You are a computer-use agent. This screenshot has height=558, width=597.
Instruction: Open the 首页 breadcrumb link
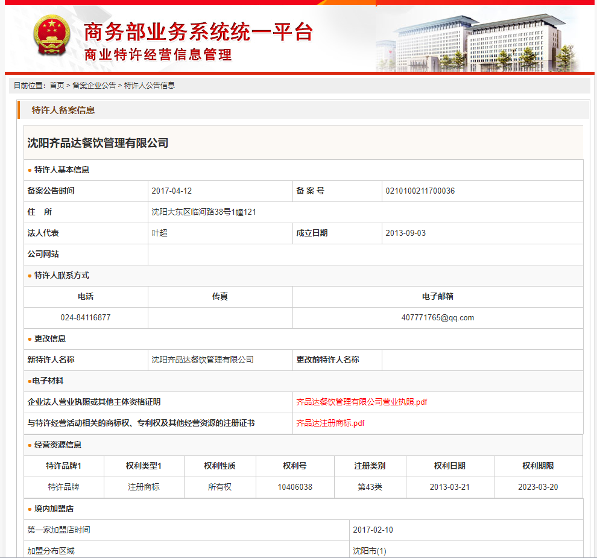(57, 85)
